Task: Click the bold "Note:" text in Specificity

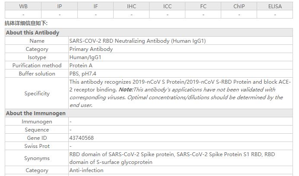Action: (x=126, y=90)
